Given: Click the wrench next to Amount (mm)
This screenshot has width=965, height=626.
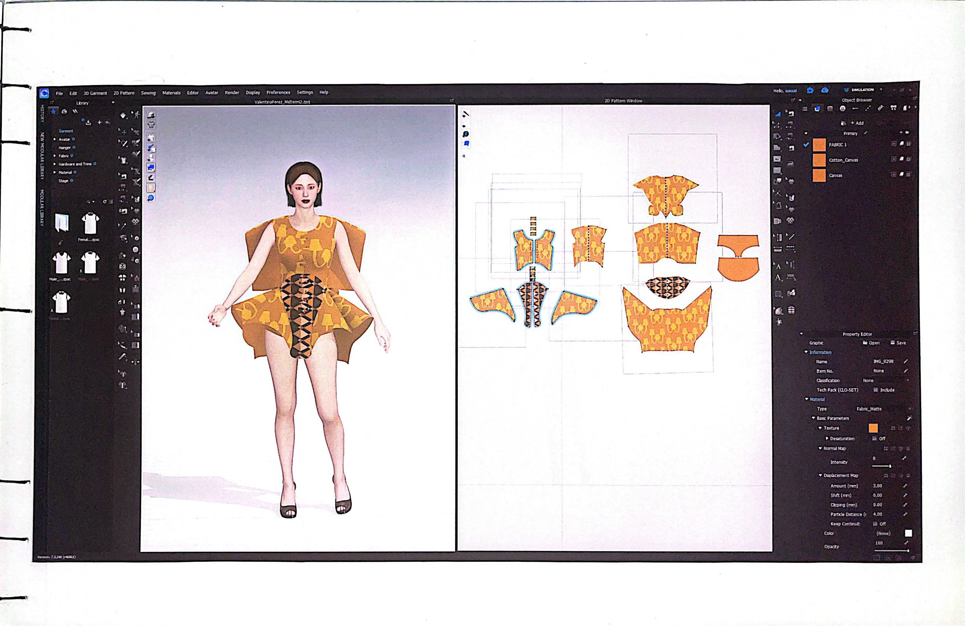Looking at the screenshot, I should pos(905,486).
